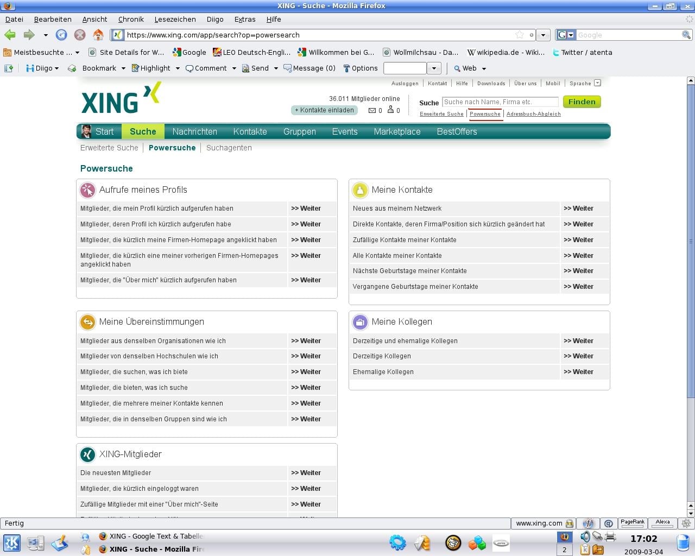The image size is (695, 556).
Task: Open the KDE K menu launcher
Action: point(12,543)
